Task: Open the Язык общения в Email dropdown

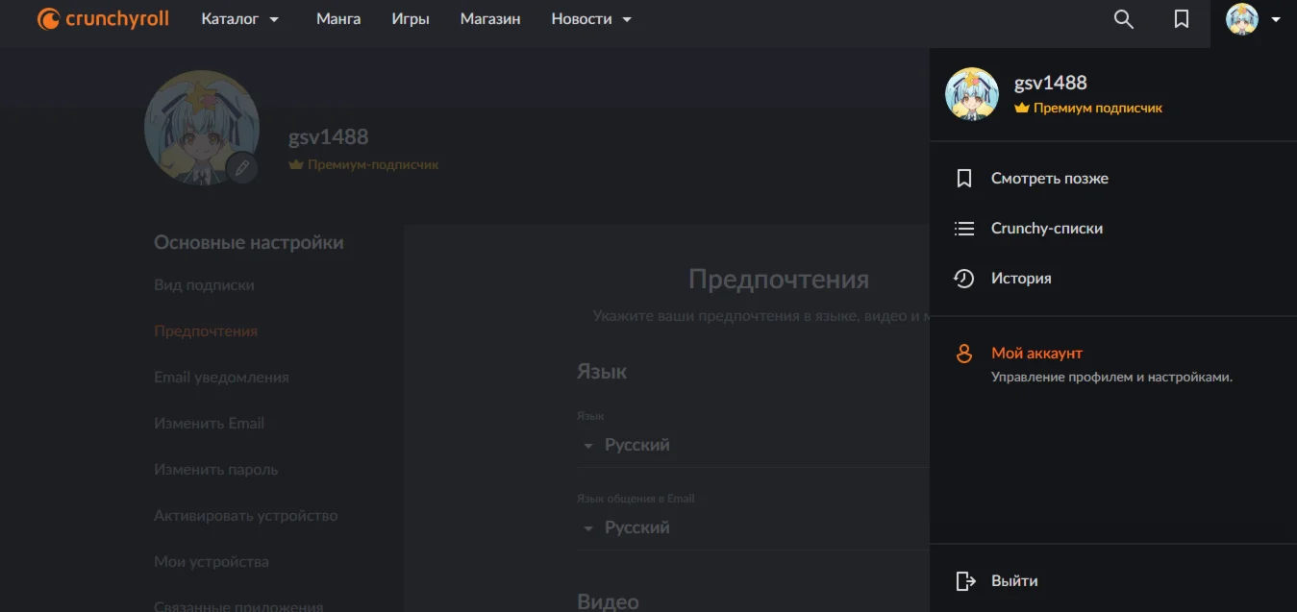Action: tap(753, 528)
